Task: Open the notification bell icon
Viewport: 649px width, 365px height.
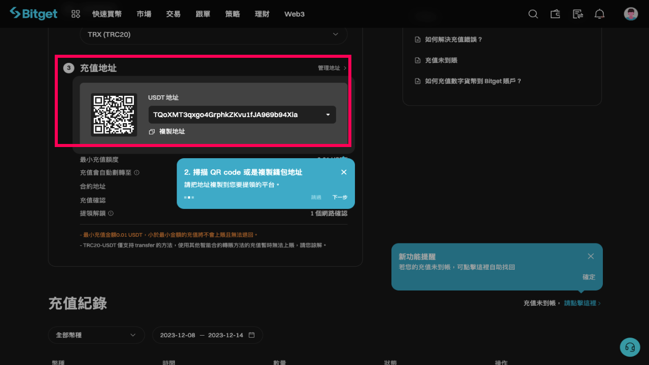Action: pyautogui.click(x=600, y=14)
